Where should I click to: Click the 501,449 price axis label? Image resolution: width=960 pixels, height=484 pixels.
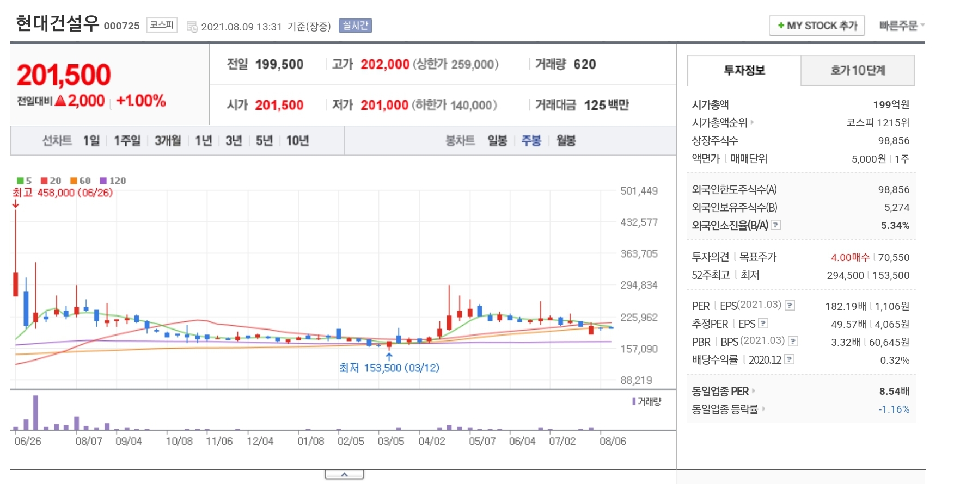639,191
